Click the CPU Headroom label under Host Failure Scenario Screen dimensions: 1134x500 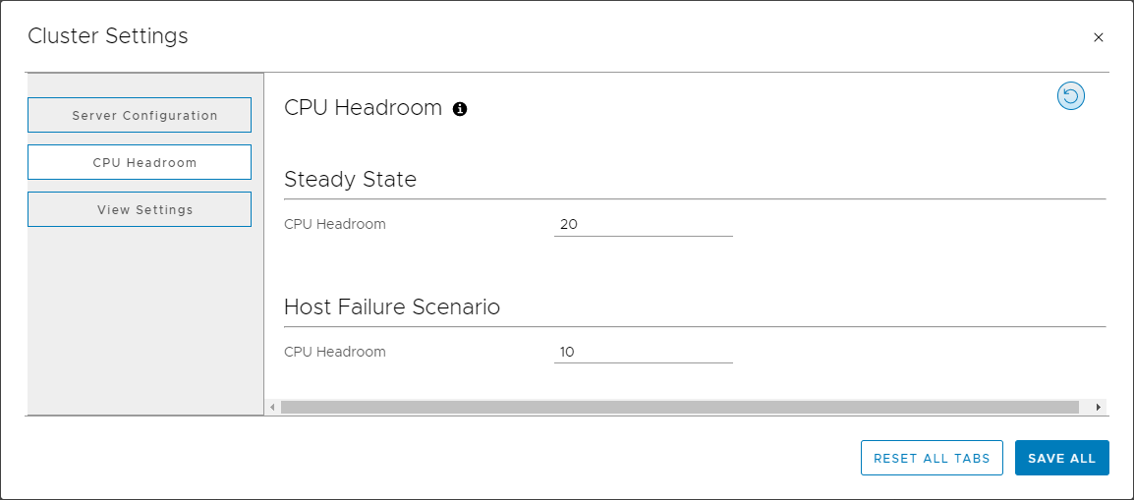click(x=335, y=352)
